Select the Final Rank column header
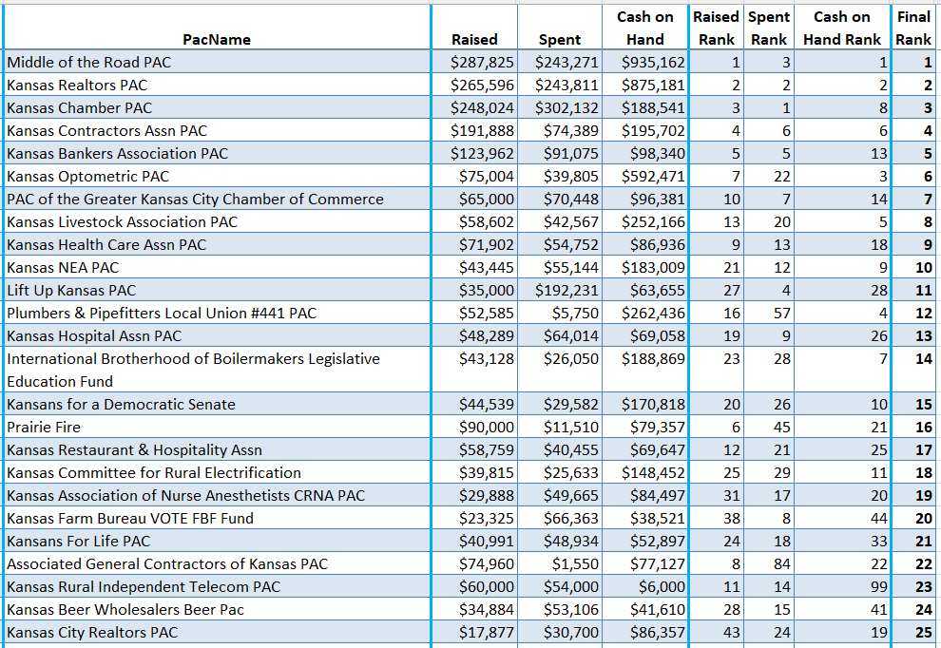This screenshot has height=648, width=941. [x=913, y=28]
